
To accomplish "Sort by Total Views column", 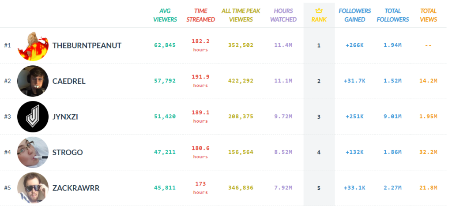I will 428,15.
